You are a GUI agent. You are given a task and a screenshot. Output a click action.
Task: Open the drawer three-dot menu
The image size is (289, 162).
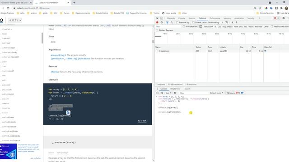[x=157, y=89]
